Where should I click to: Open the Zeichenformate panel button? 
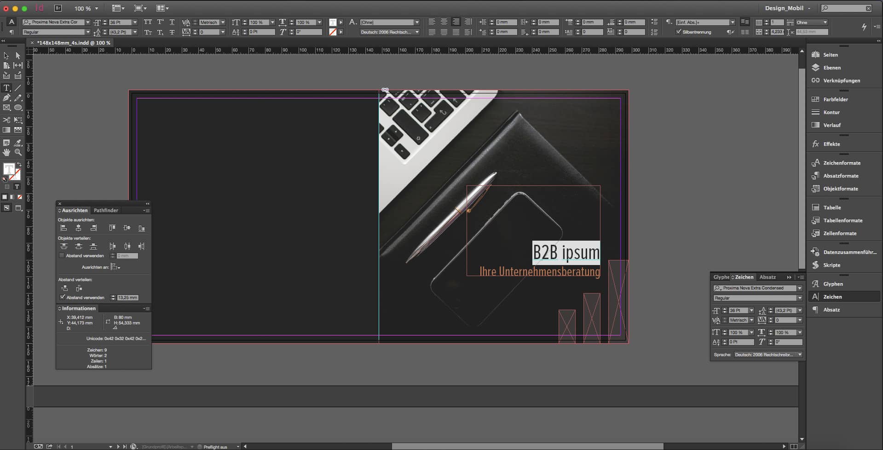[841, 163]
